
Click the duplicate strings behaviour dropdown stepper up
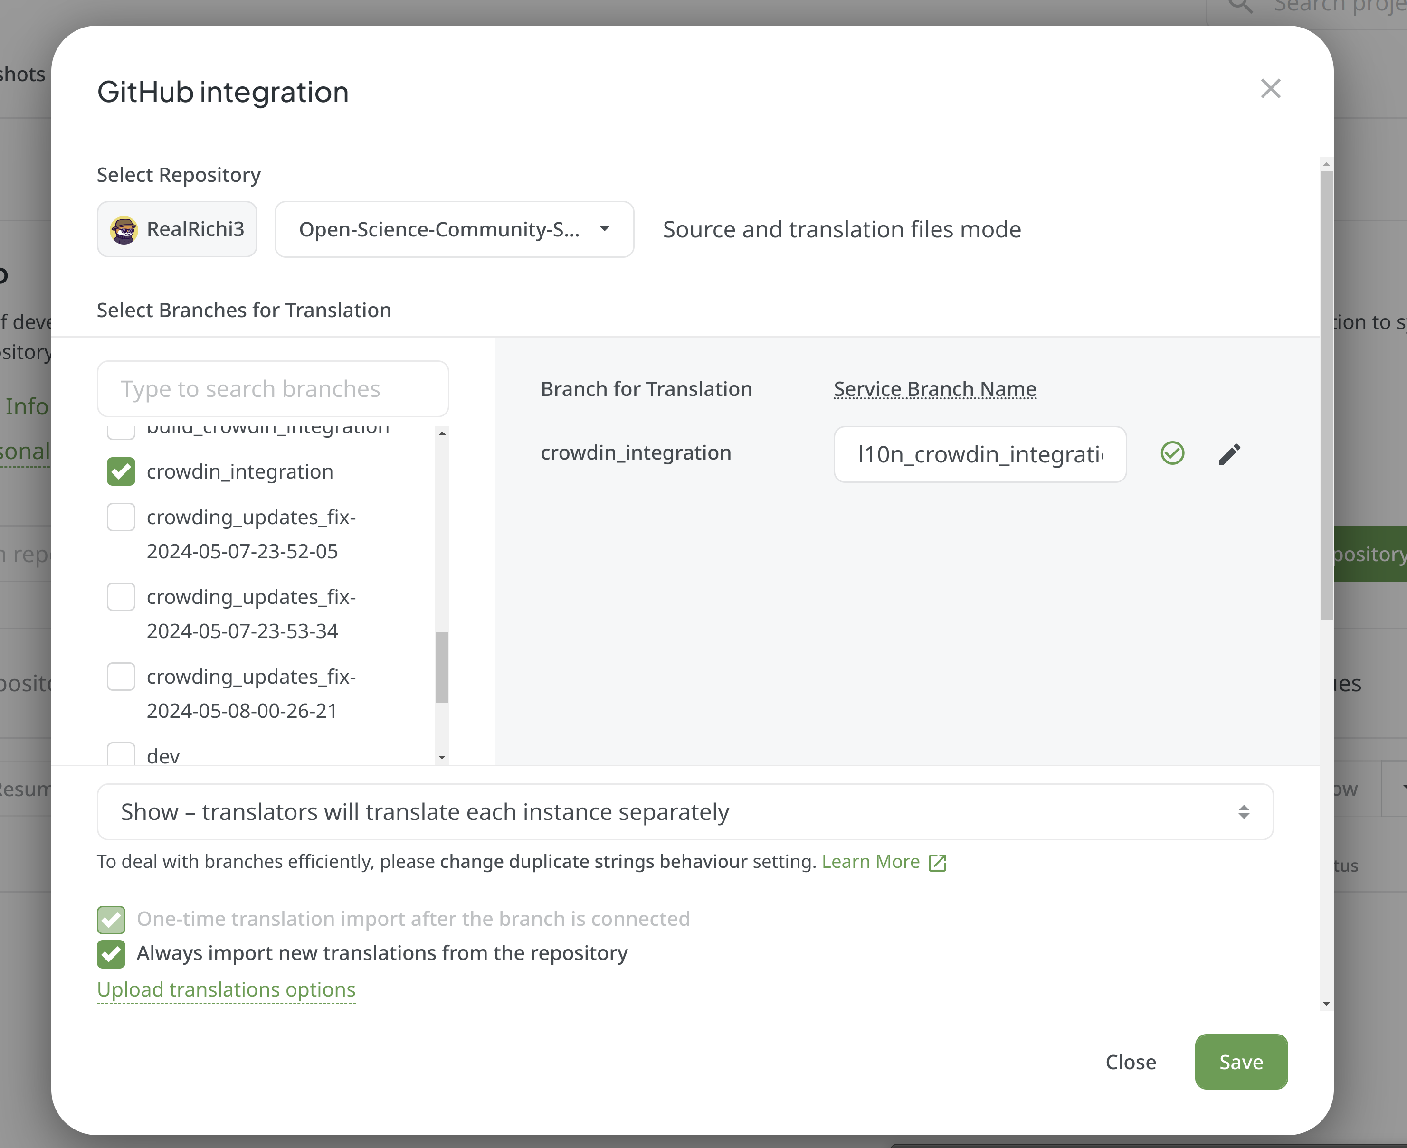pos(1244,806)
